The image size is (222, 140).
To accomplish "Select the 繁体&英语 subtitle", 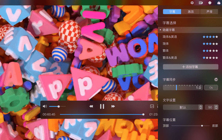I will (x=190, y=57).
